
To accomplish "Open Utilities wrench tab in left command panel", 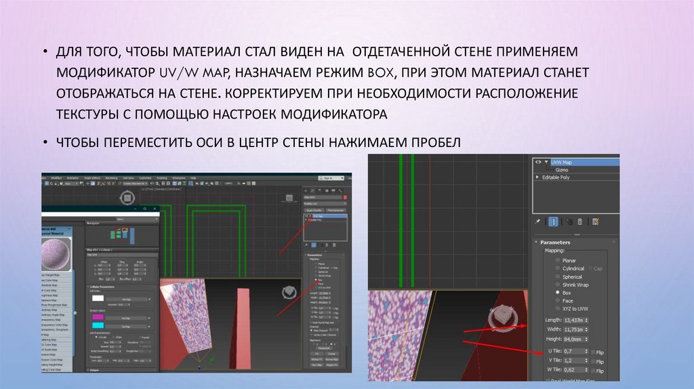I will pyautogui.click(x=340, y=190).
